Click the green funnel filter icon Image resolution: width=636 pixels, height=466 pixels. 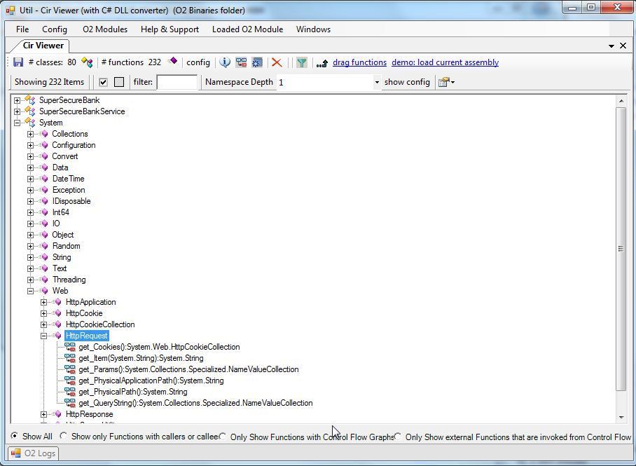click(x=301, y=62)
